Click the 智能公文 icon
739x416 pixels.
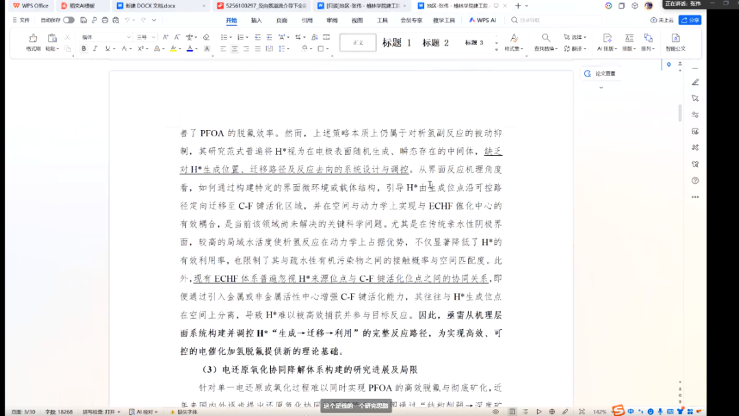675,41
